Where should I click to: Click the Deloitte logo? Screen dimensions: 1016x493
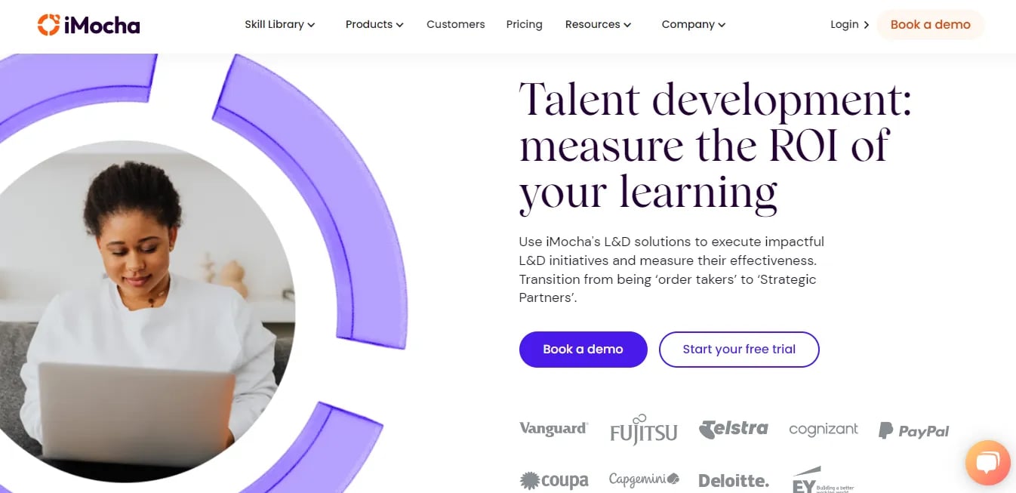click(733, 480)
